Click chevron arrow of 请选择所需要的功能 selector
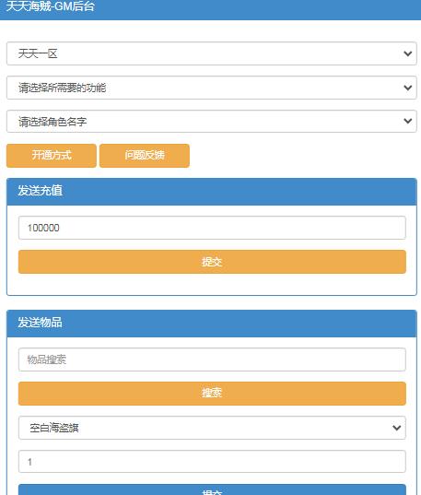421x495 pixels. pos(408,88)
